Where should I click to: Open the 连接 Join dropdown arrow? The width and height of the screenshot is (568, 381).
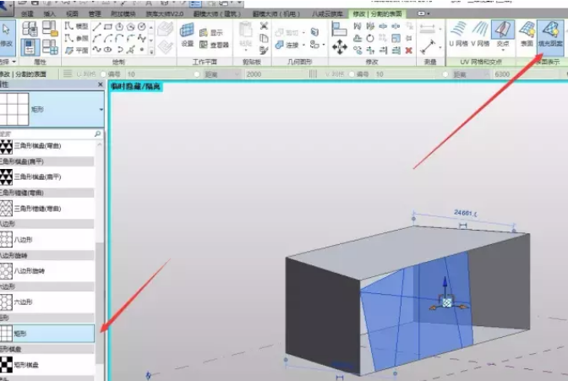point(303,45)
